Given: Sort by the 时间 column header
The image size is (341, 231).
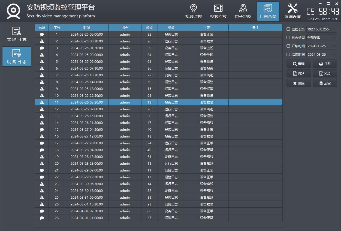Looking at the screenshot, I should point(87,28).
